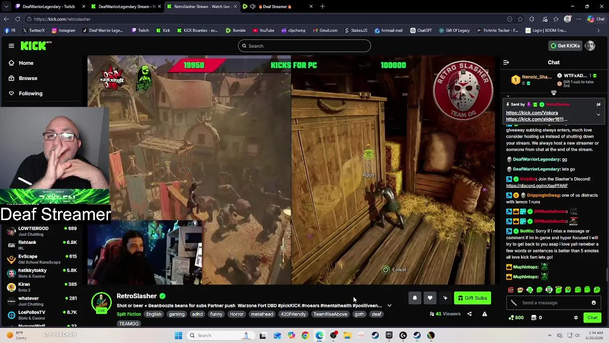Expand the stream title chevron
Screen dimensions: 609x343
[x=389, y=306]
